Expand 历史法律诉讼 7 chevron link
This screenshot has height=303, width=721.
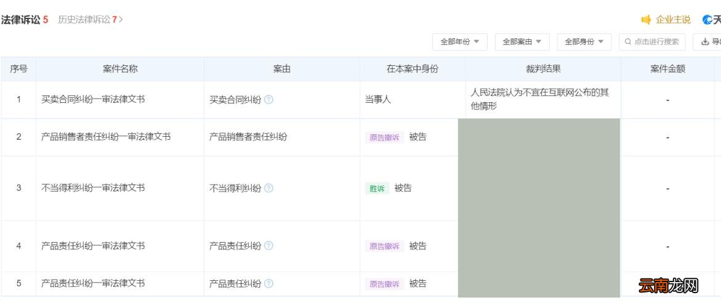91,20
